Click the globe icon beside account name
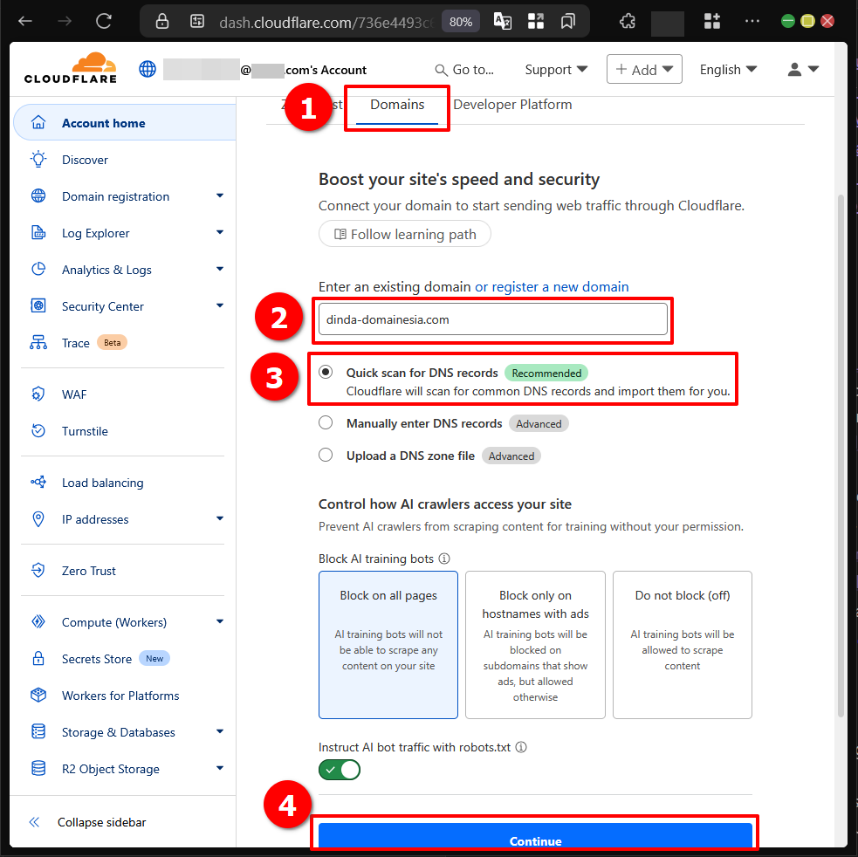Viewport: 858px width, 857px height. click(148, 70)
